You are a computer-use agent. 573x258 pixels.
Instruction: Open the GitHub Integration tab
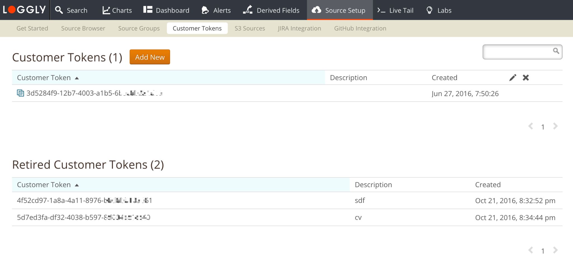coord(360,28)
